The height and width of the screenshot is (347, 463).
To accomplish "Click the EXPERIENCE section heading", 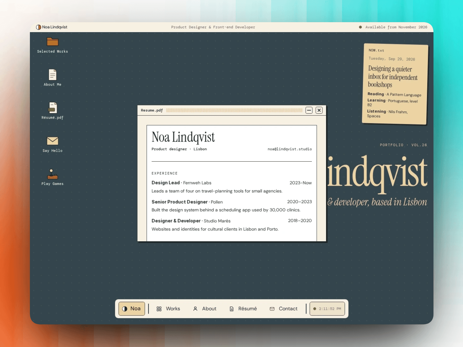I will pos(164,173).
